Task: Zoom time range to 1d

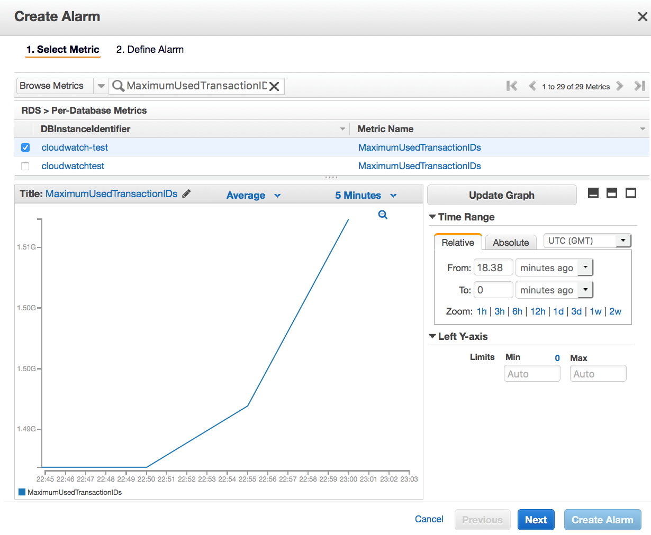Action: [558, 311]
